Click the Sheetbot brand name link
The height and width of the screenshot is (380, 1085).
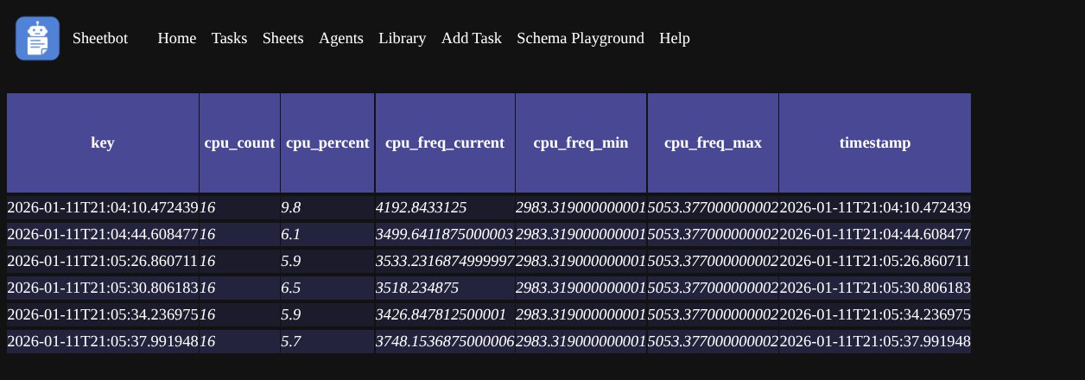click(100, 38)
